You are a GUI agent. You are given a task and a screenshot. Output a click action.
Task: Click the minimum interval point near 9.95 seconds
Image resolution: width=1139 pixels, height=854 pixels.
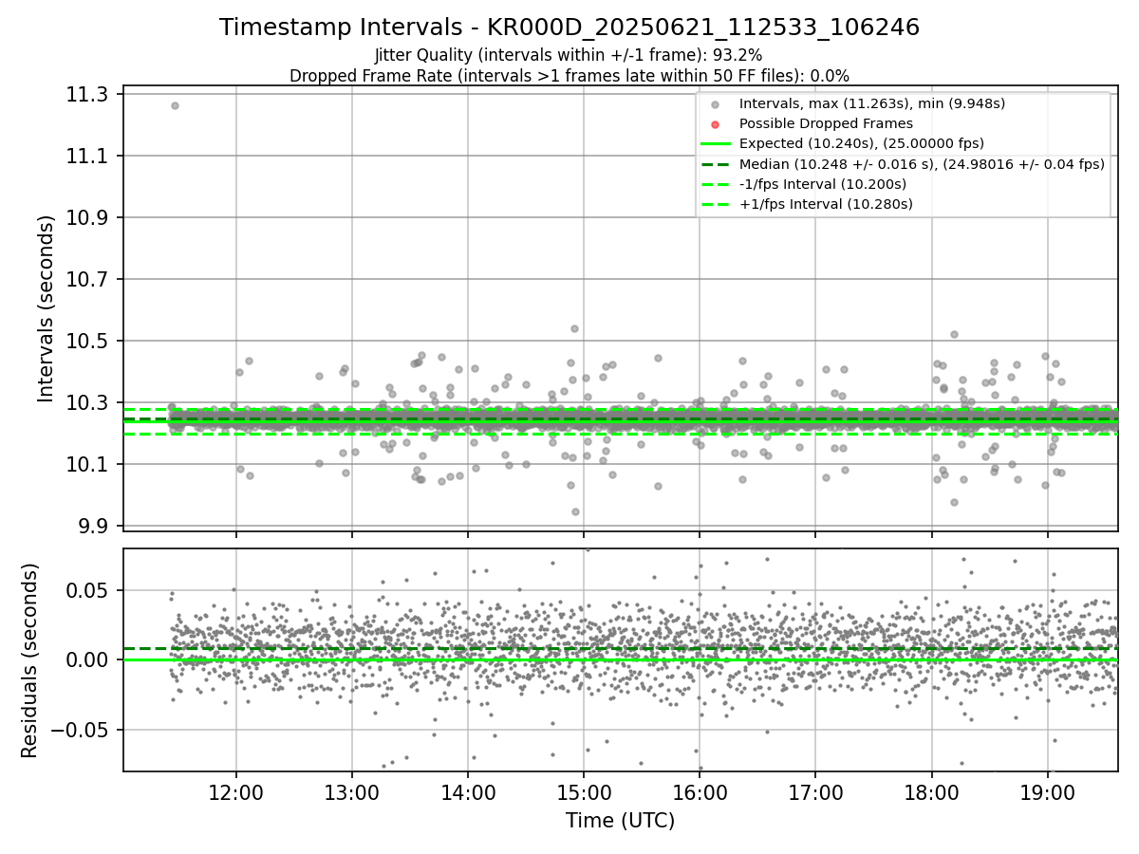click(575, 511)
